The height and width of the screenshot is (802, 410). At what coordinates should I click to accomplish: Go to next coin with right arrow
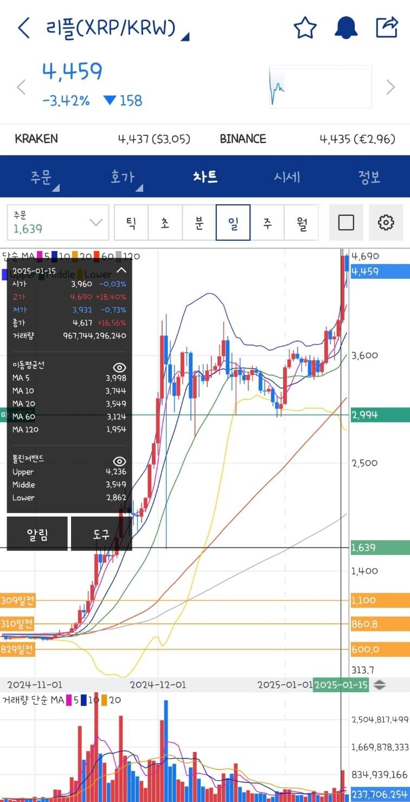(390, 87)
